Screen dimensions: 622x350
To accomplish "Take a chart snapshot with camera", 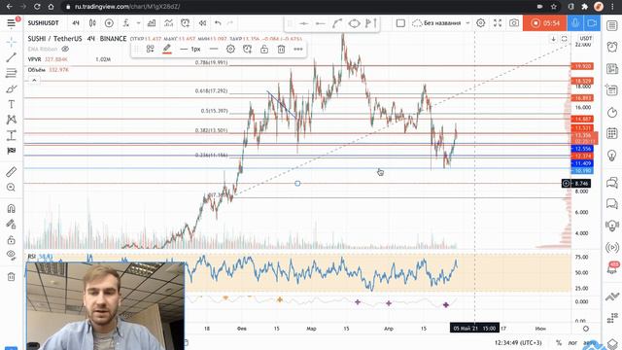I will coord(514,23).
